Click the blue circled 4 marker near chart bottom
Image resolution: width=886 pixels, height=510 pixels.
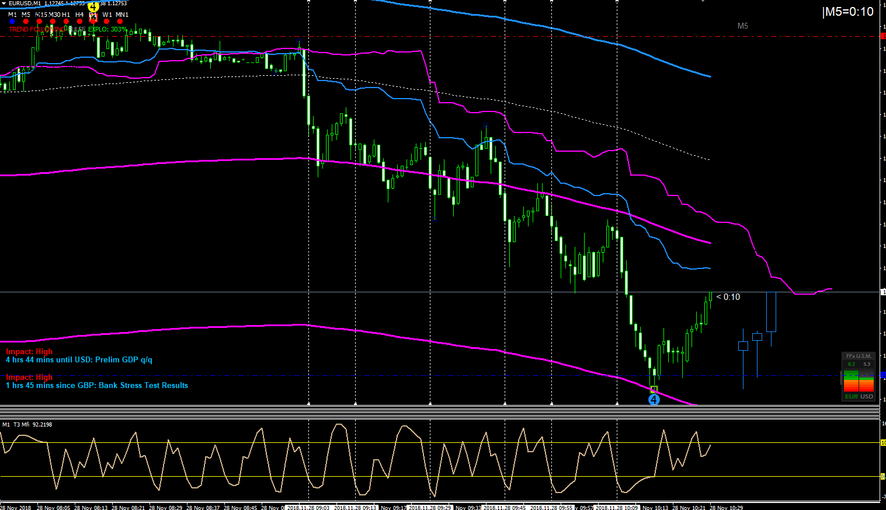pyautogui.click(x=654, y=400)
